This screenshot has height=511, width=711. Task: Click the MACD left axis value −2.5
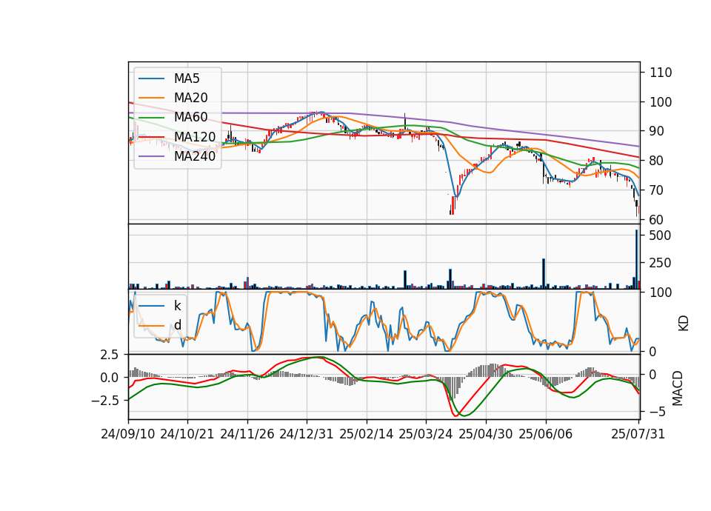tap(104, 401)
